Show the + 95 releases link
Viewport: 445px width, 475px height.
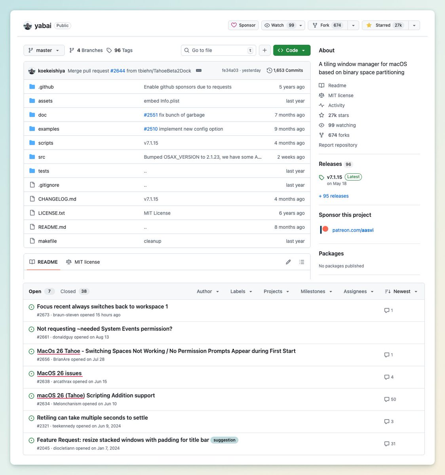click(334, 196)
